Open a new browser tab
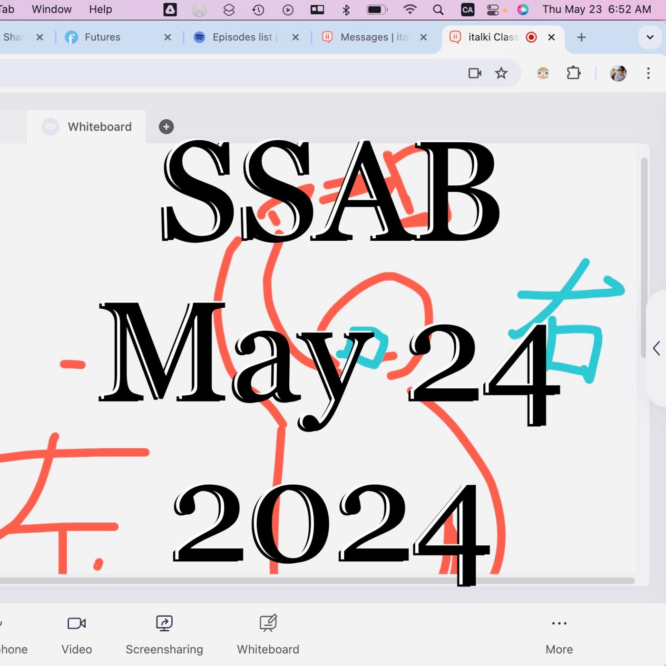The height and width of the screenshot is (666, 666). 581,37
